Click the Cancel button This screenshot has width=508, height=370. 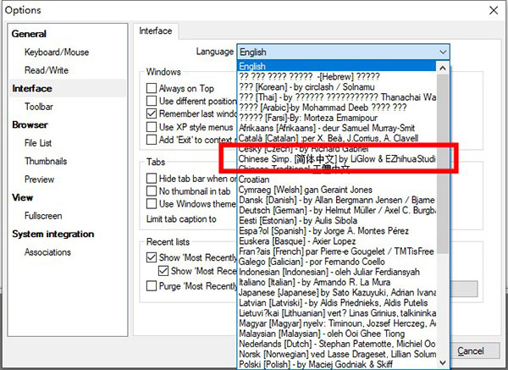[470, 350]
